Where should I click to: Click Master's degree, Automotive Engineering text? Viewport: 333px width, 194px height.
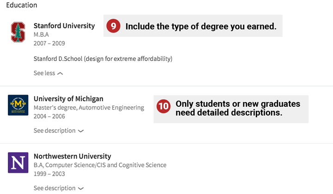tap(89, 108)
